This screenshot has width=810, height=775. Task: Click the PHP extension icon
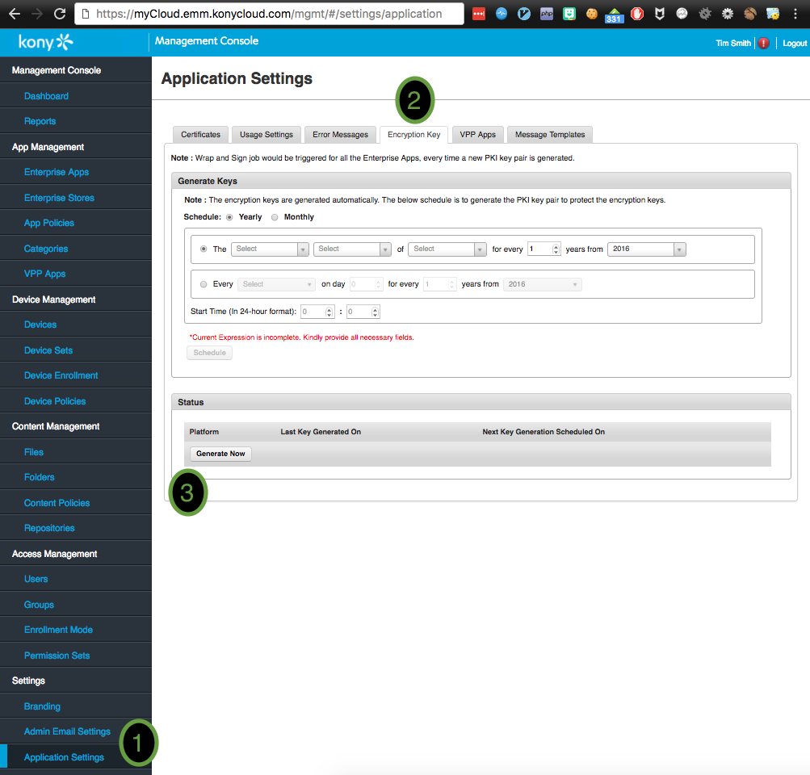coord(547,14)
